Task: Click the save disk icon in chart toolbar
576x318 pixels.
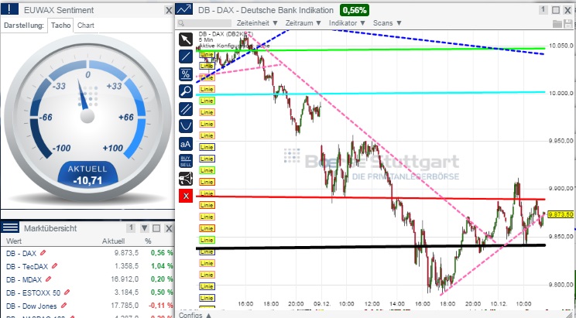Action: click(568, 24)
